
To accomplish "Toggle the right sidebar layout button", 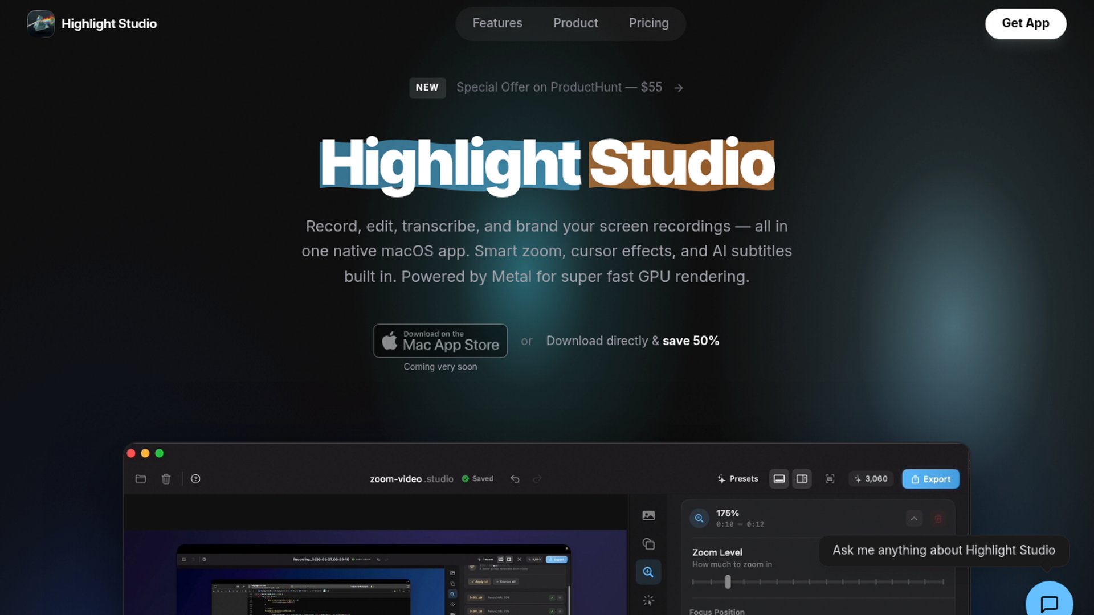I will [802, 479].
